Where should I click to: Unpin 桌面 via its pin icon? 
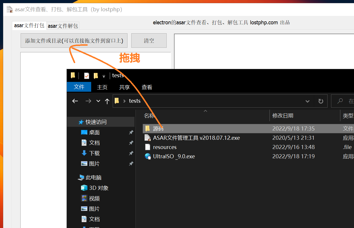(x=131, y=133)
